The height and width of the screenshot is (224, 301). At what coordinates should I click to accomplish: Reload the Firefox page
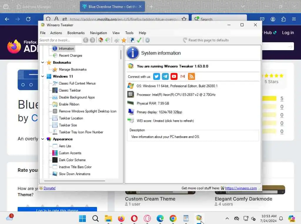pos(28,19)
